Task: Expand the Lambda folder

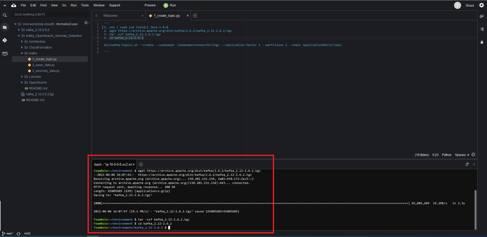Action: (x=22, y=77)
